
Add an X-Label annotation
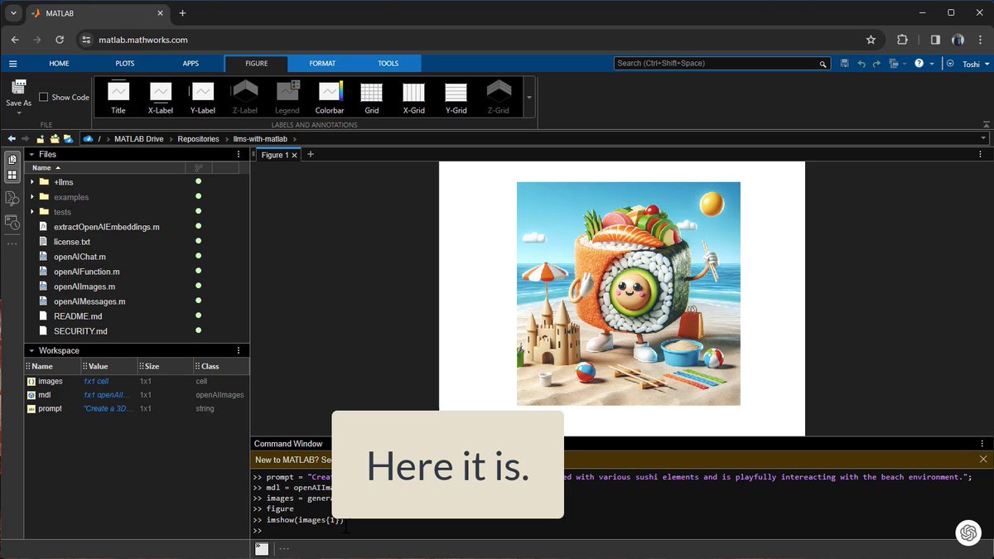click(161, 98)
